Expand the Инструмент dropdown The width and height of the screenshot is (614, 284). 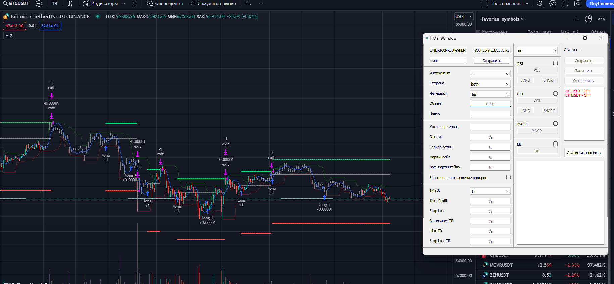pyautogui.click(x=490, y=74)
